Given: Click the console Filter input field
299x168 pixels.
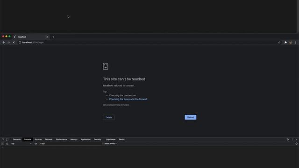Looking at the screenshot, I should tap(71, 144).
